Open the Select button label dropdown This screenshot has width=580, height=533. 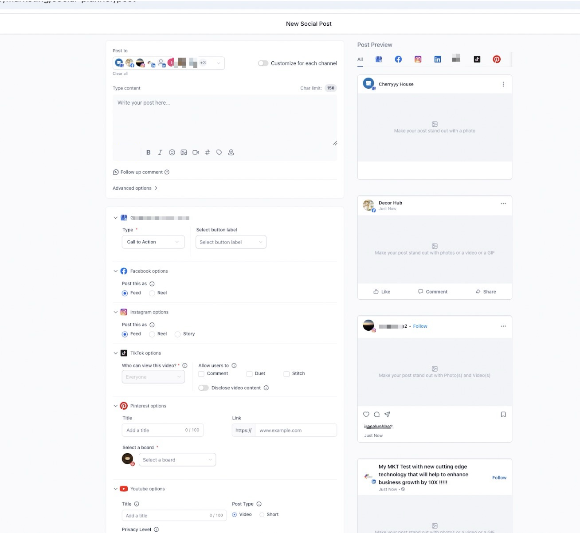pos(231,242)
